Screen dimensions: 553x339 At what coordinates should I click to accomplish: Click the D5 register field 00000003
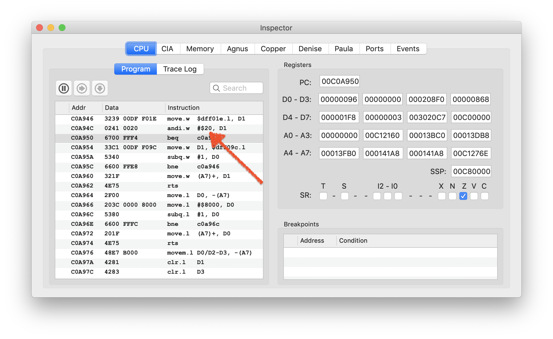[383, 117]
